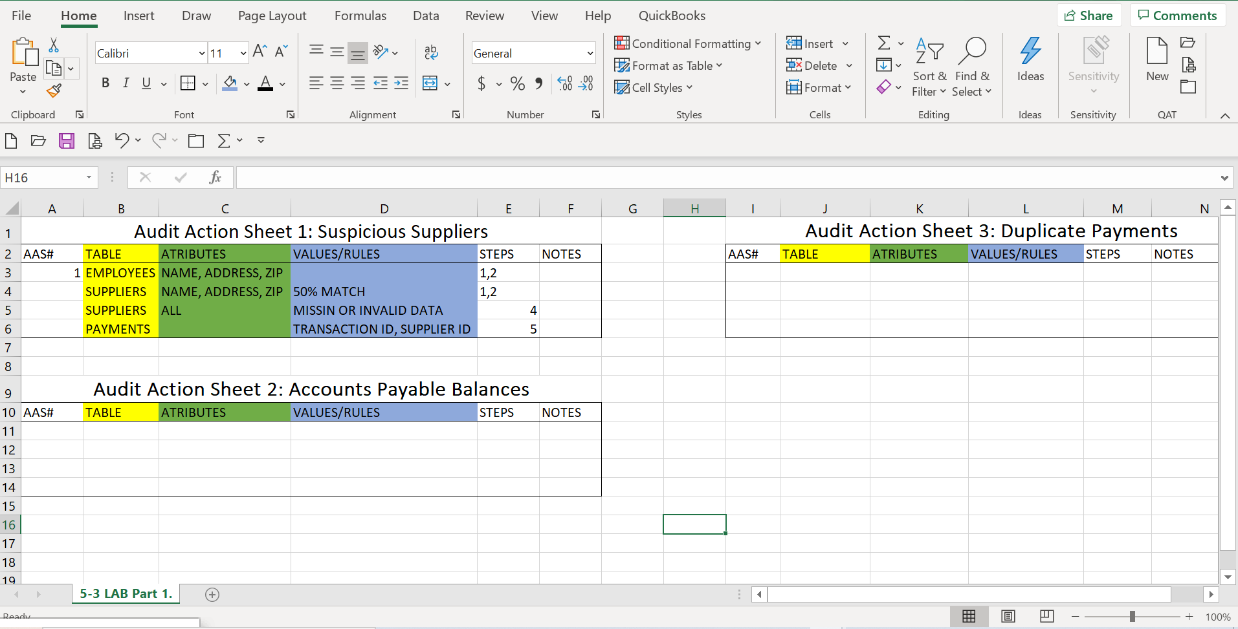The image size is (1238, 629).
Task: Open the Number Format dropdown showing General
Action: pyautogui.click(x=532, y=52)
